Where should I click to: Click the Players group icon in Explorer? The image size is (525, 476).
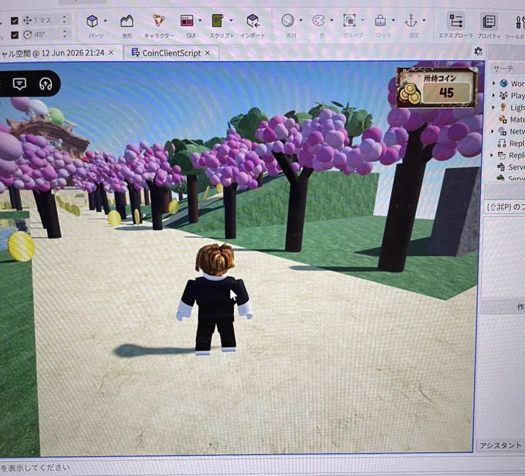(x=503, y=96)
